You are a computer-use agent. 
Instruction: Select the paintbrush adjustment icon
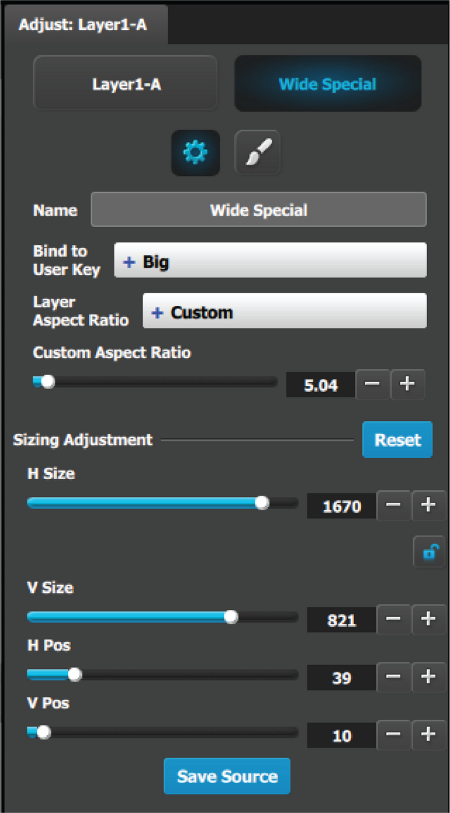tap(258, 153)
